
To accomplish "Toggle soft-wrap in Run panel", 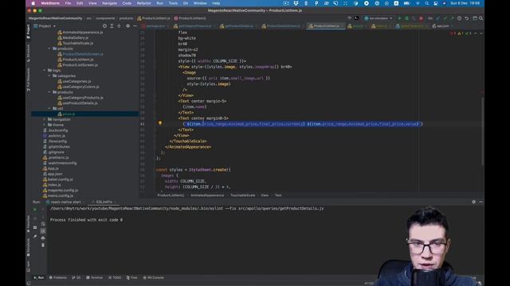I will (43, 224).
